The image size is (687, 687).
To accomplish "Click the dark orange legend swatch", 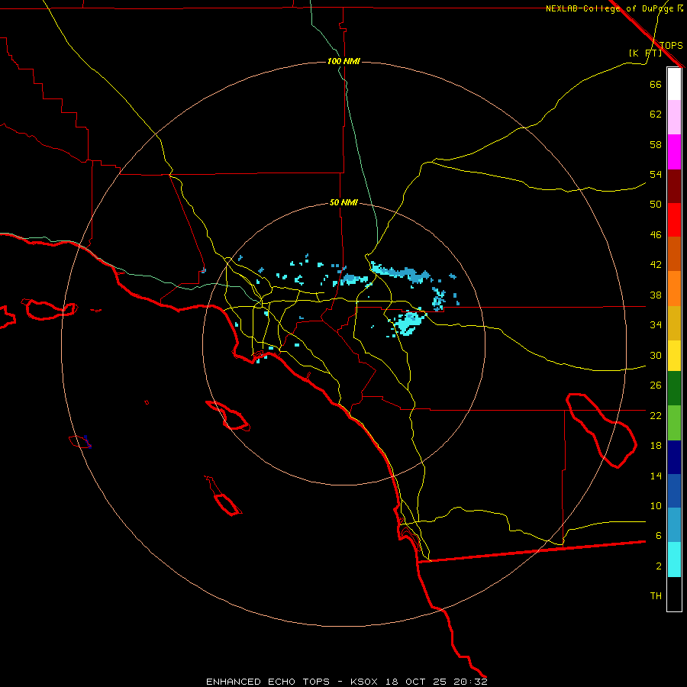I will pos(674,254).
